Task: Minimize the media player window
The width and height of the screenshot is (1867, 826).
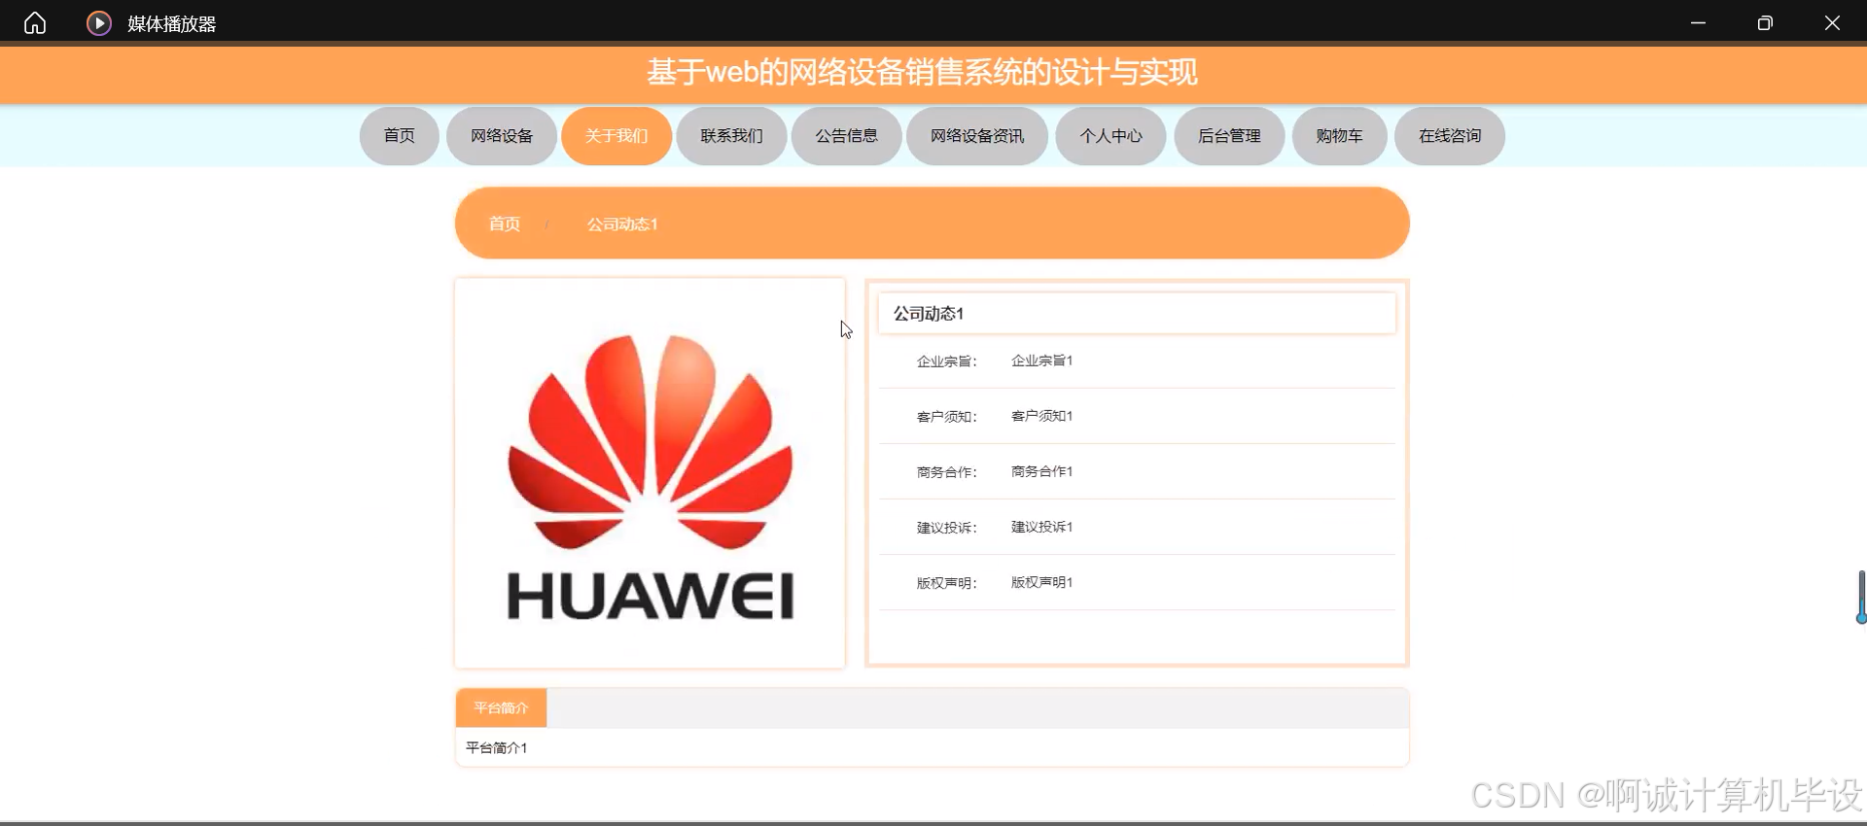Action: (1698, 22)
